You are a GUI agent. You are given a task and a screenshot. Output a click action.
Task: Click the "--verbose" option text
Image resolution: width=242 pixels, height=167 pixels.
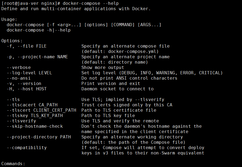pyautogui.click(x=18, y=67)
